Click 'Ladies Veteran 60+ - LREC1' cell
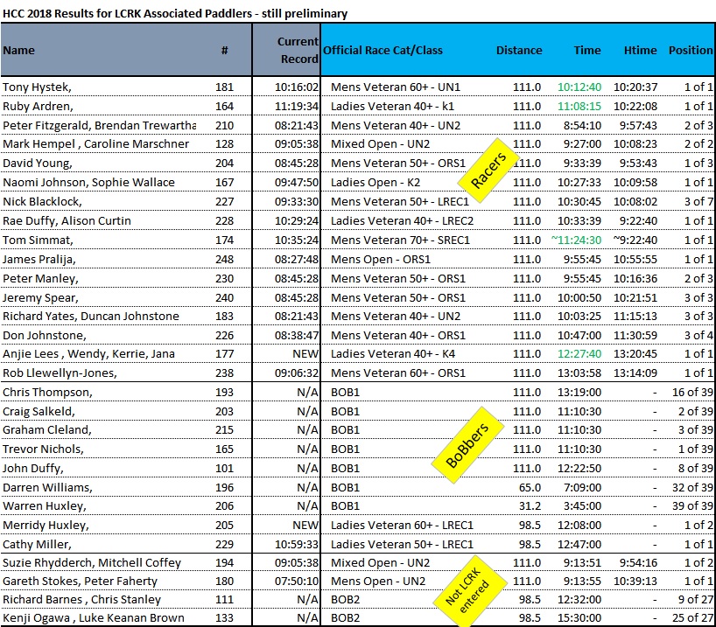Viewport: 716px width, 627px height. point(403,525)
